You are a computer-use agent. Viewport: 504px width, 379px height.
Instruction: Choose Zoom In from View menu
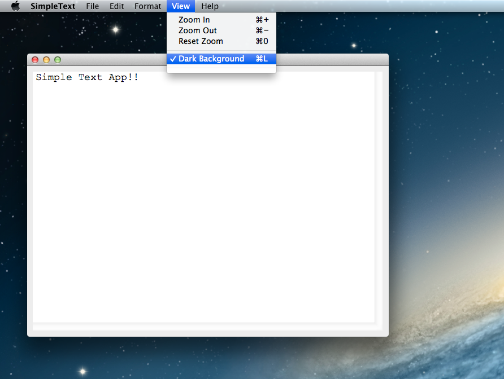221,20
